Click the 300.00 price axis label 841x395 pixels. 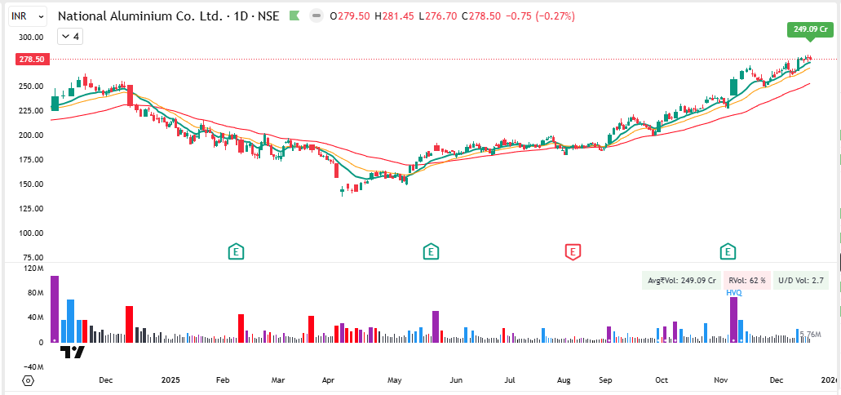[x=32, y=37]
